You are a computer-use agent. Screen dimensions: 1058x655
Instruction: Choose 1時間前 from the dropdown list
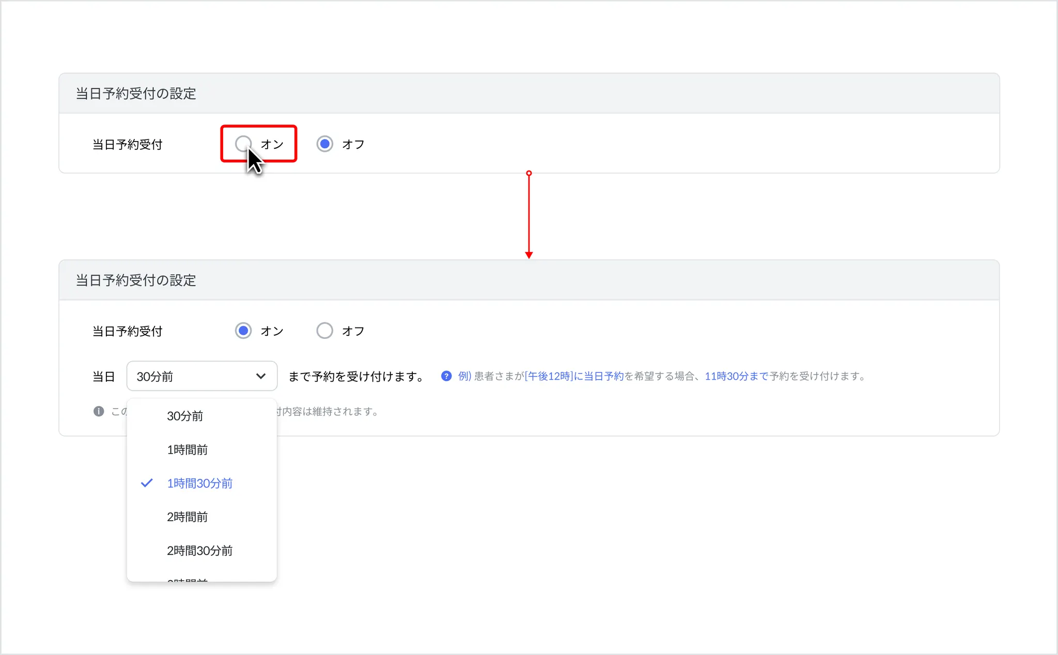pos(187,449)
